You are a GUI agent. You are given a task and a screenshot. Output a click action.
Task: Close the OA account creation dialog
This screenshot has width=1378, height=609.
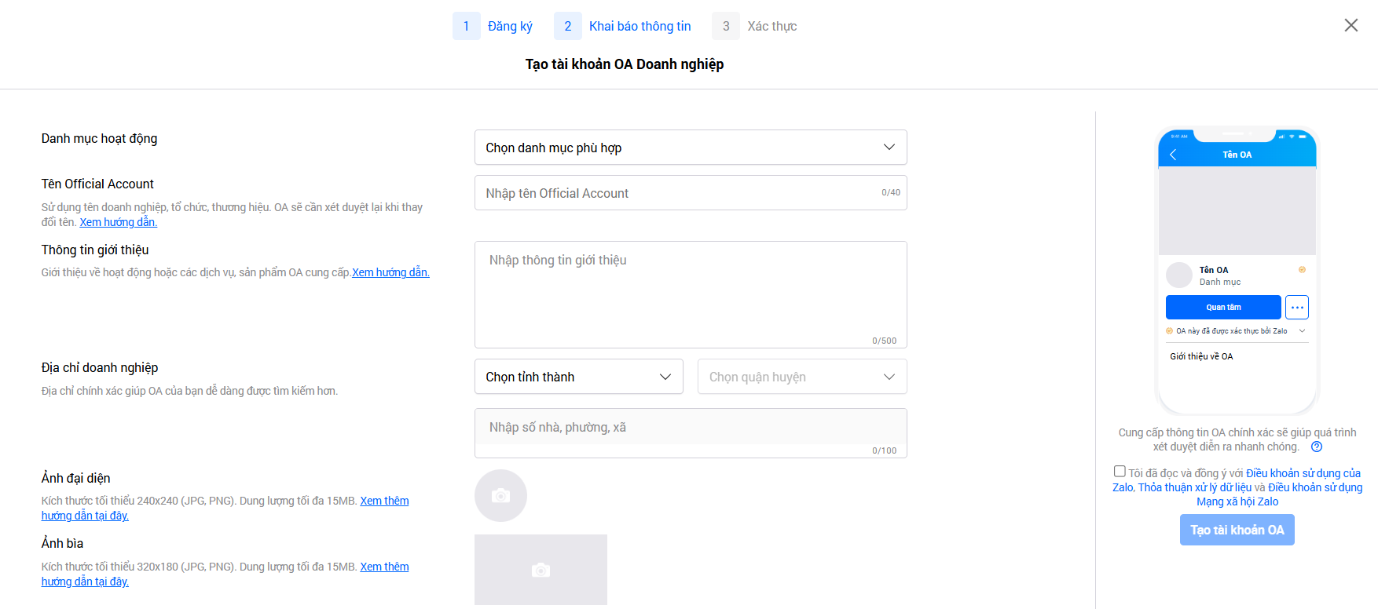pos(1351,26)
